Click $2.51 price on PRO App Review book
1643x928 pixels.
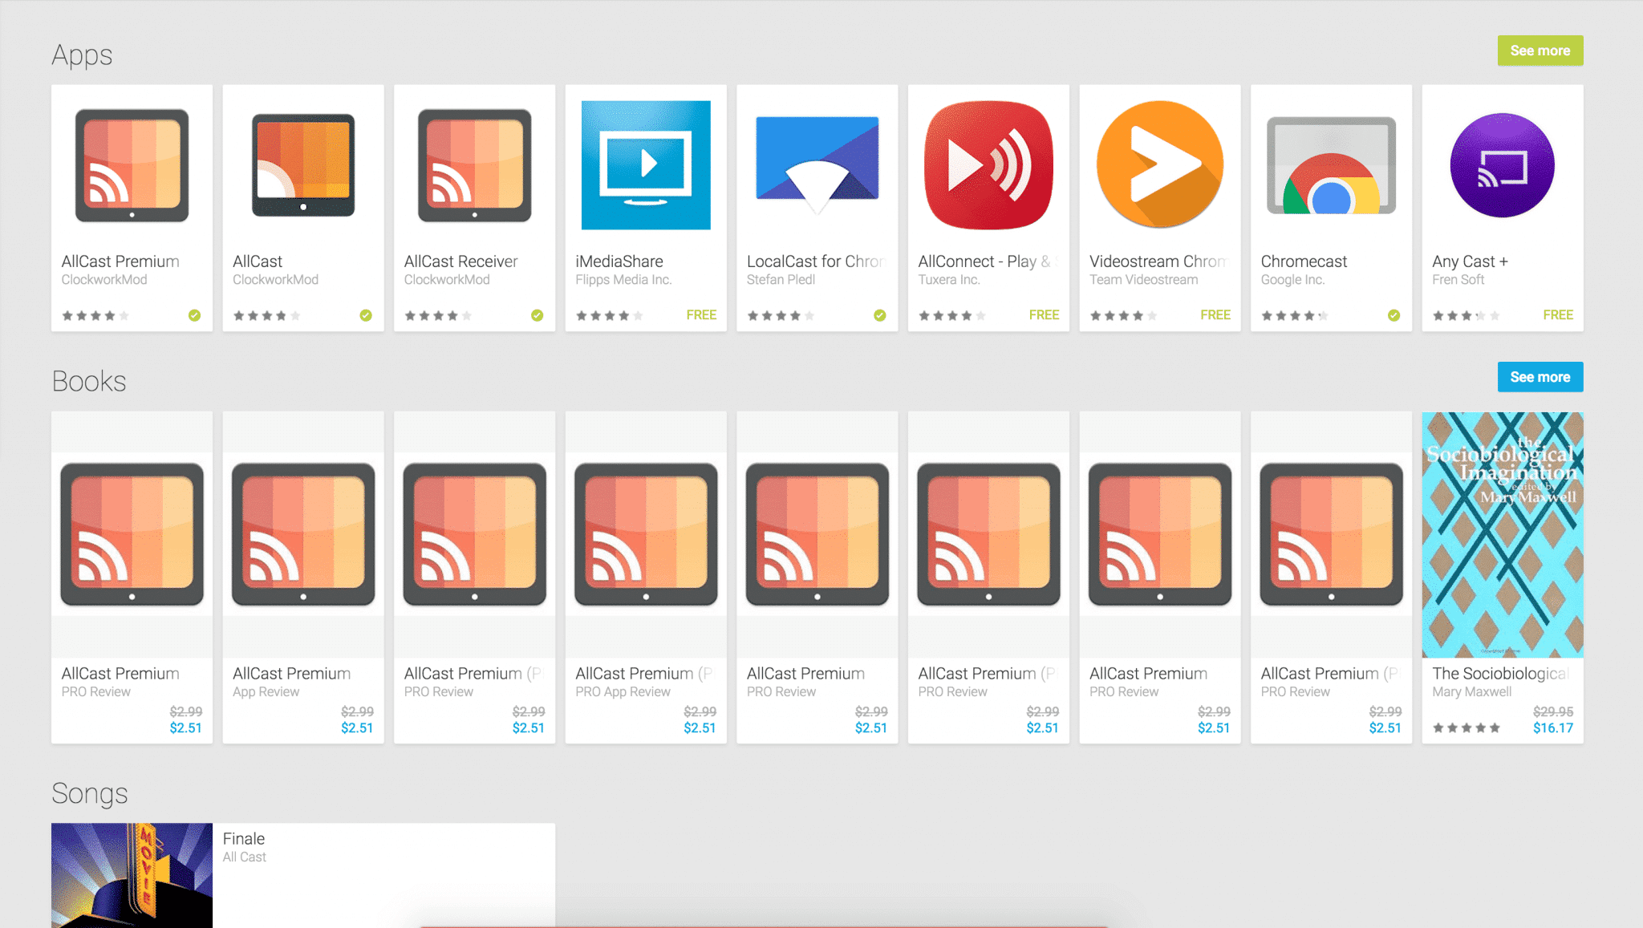(x=700, y=728)
